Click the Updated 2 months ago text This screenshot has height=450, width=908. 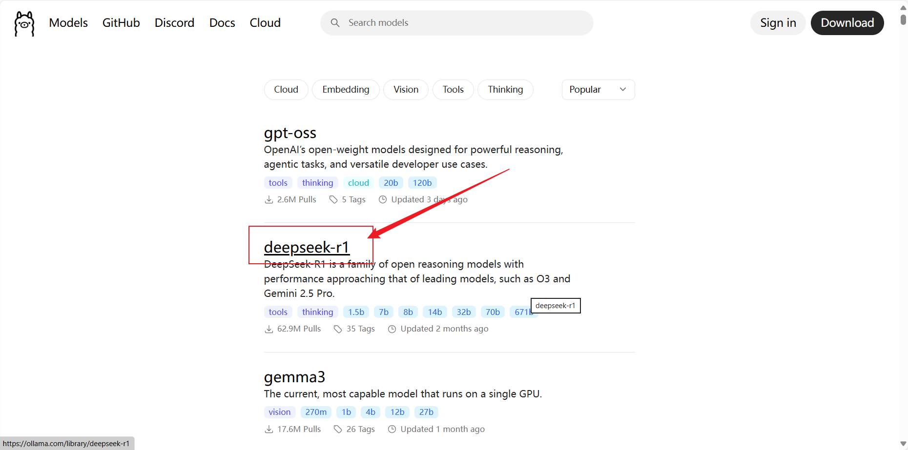click(444, 329)
